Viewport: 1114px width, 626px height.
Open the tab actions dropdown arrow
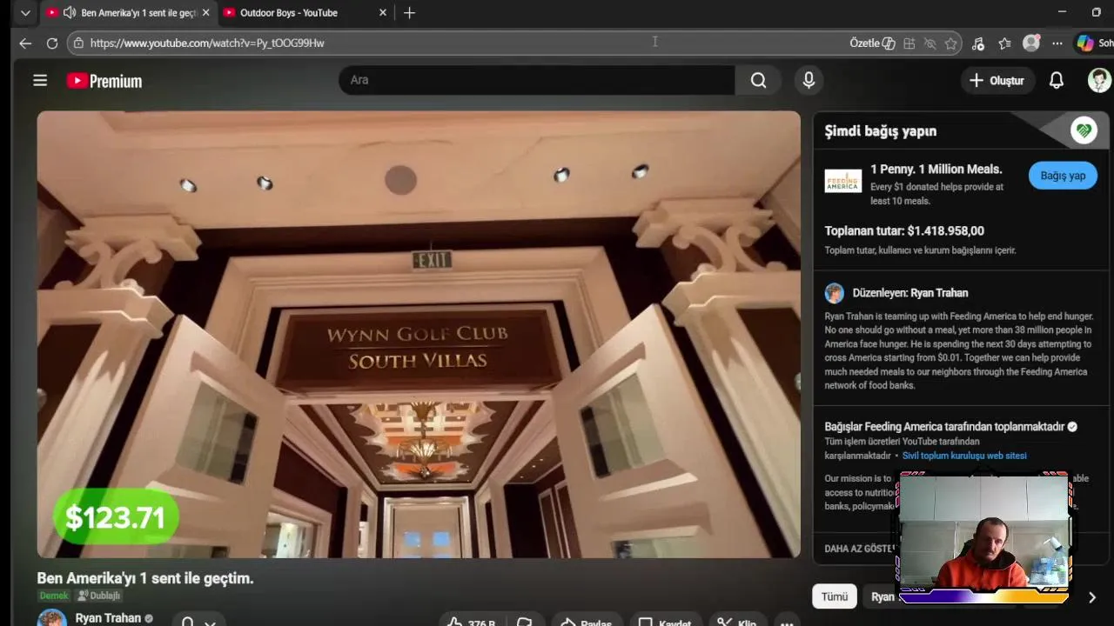pos(25,13)
